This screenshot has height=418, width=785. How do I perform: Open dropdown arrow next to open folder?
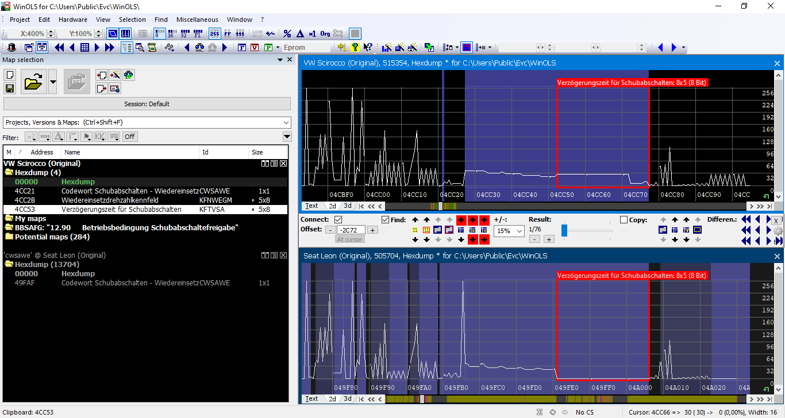[x=53, y=82]
